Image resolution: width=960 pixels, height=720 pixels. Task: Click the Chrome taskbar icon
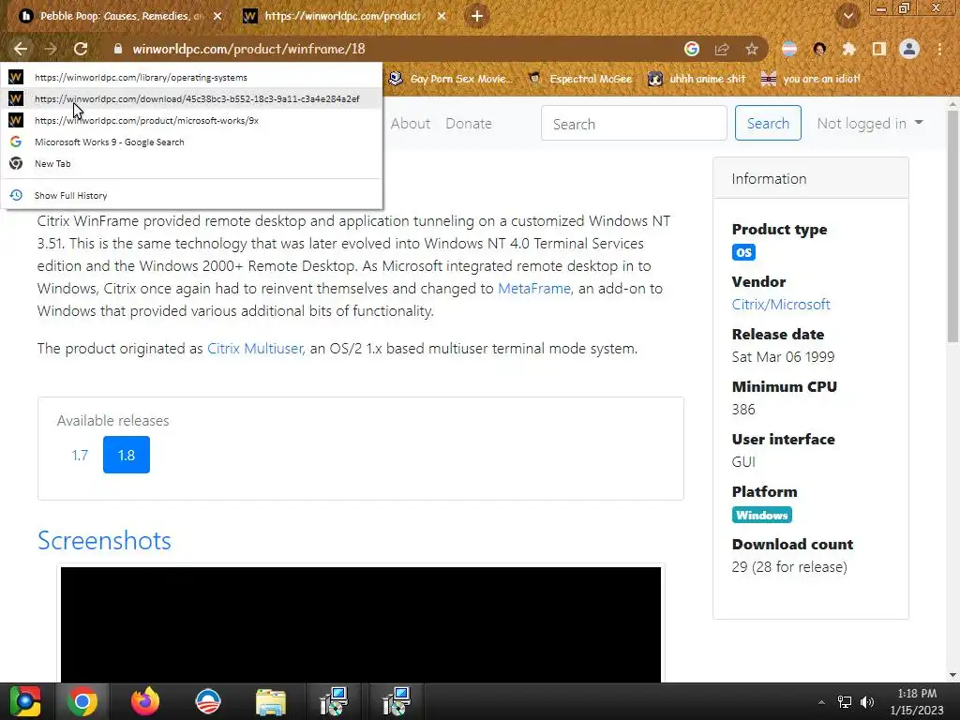tap(82, 701)
